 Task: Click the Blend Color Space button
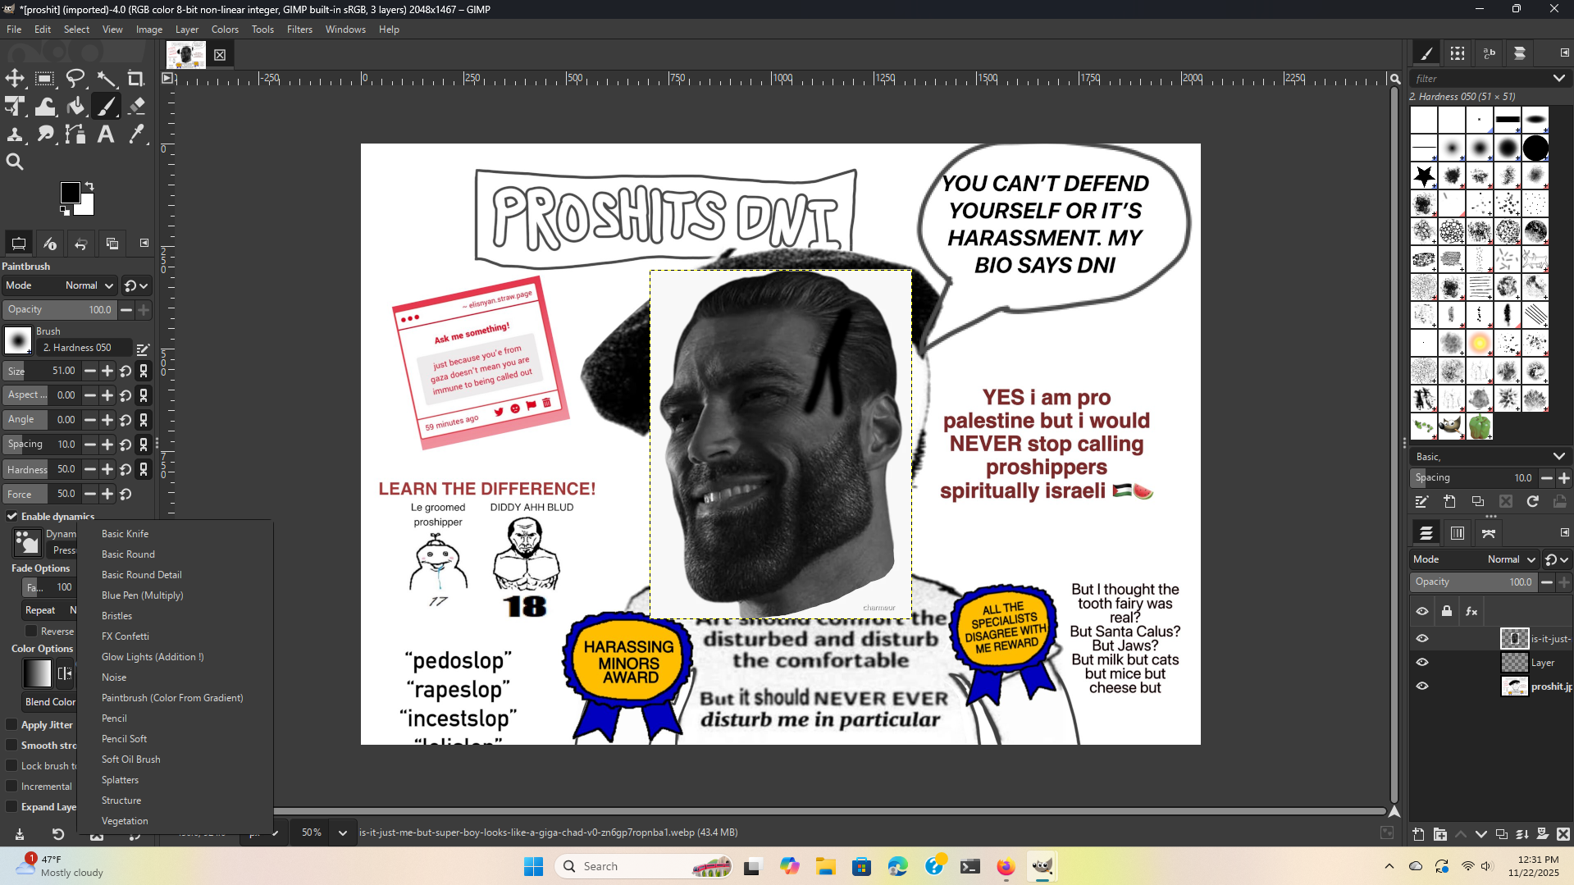tap(49, 702)
